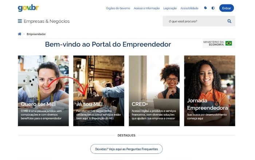
Task: Click Dúvidas? Veja aqui as Perguntas Frequentes
Action: click(126, 149)
